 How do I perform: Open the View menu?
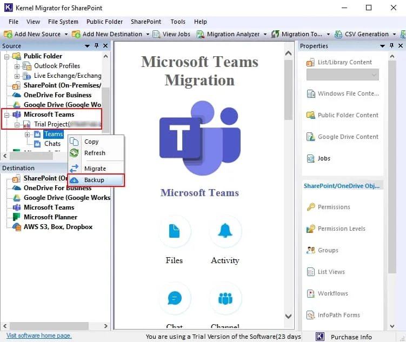tap(33, 22)
